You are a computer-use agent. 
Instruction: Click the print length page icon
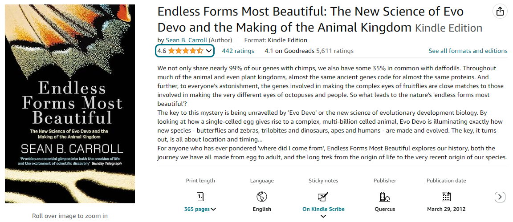point(200,196)
